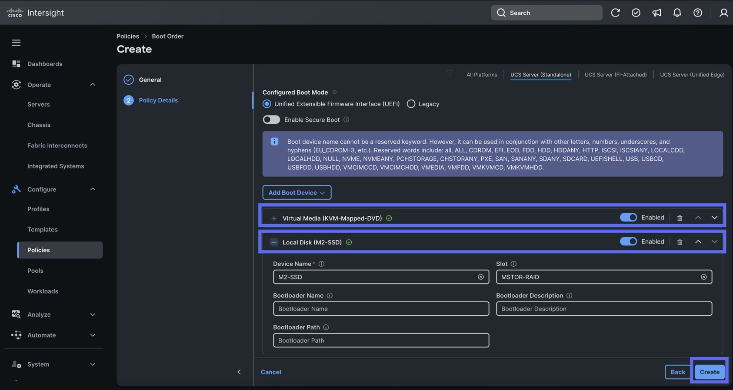Open Servers in the sidebar
Image resolution: width=733 pixels, height=390 pixels.
tap(39, 105)
